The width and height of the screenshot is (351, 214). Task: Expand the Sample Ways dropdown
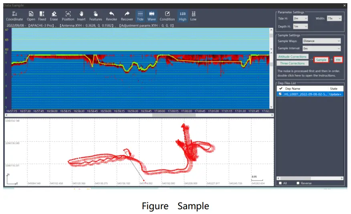(321, 41)
